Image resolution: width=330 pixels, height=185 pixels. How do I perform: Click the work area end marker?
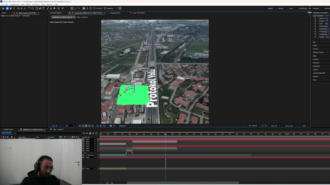233,132
